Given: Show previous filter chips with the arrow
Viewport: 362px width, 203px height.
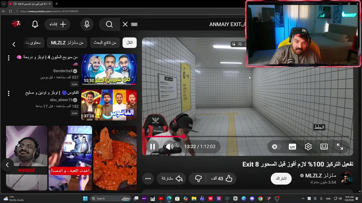Looking at the screenshot, I should coord(14,44).
